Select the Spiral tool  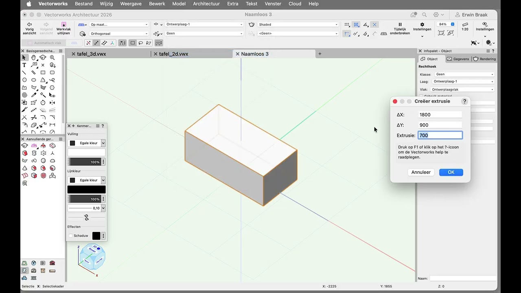(24, 95)
